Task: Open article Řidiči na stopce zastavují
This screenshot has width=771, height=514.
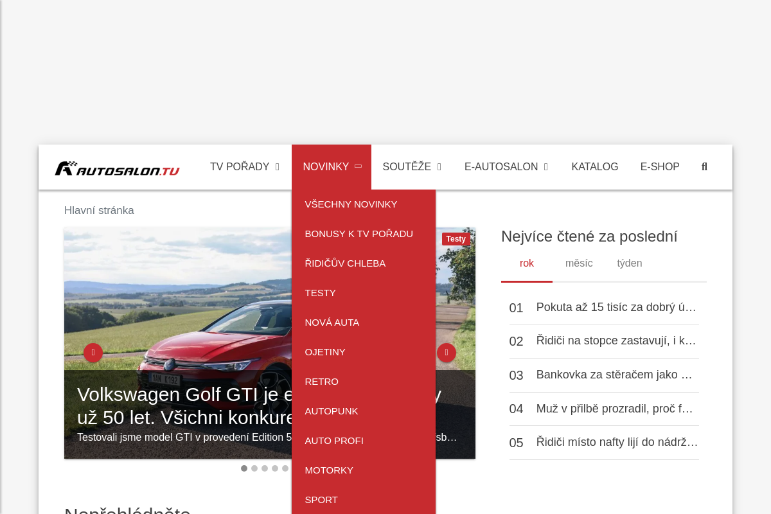Action: [617, 341]
